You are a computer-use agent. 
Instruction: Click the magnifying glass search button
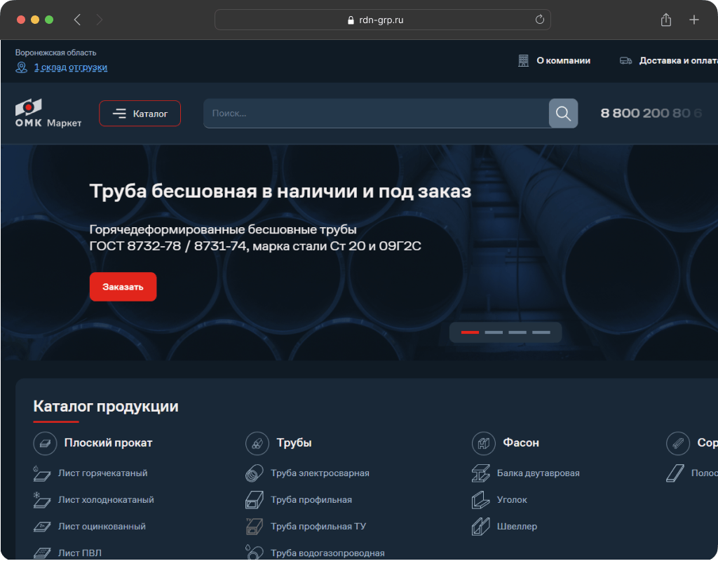tap(563, 113)
